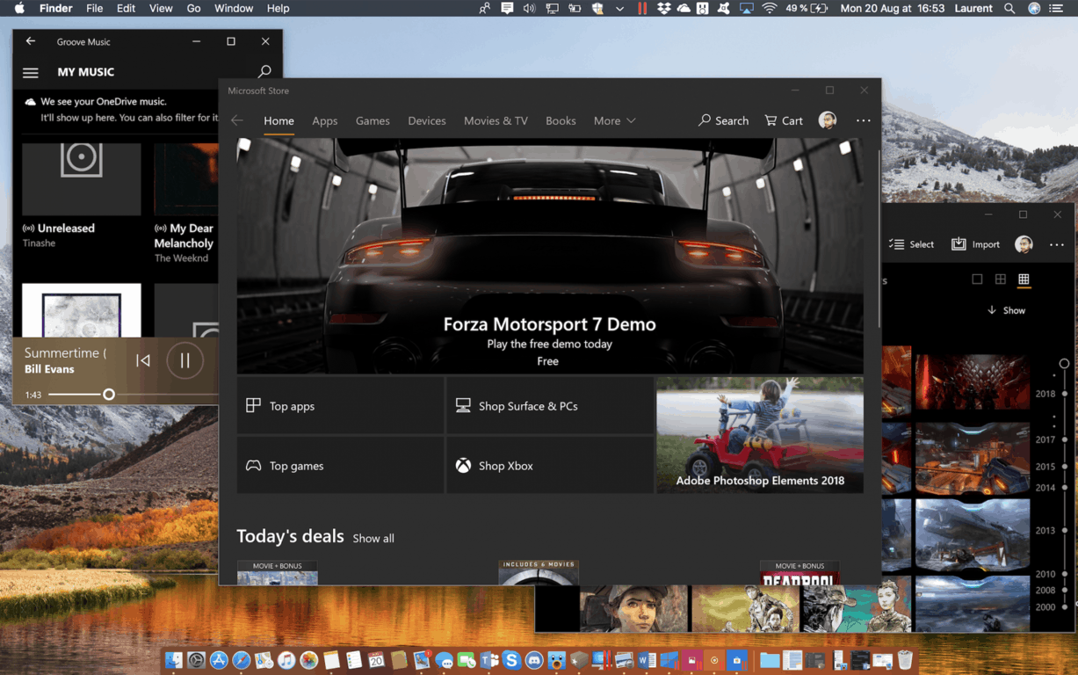Open the Shop Xbox tile
1078x675 pixels.
[x=550, y=466]
